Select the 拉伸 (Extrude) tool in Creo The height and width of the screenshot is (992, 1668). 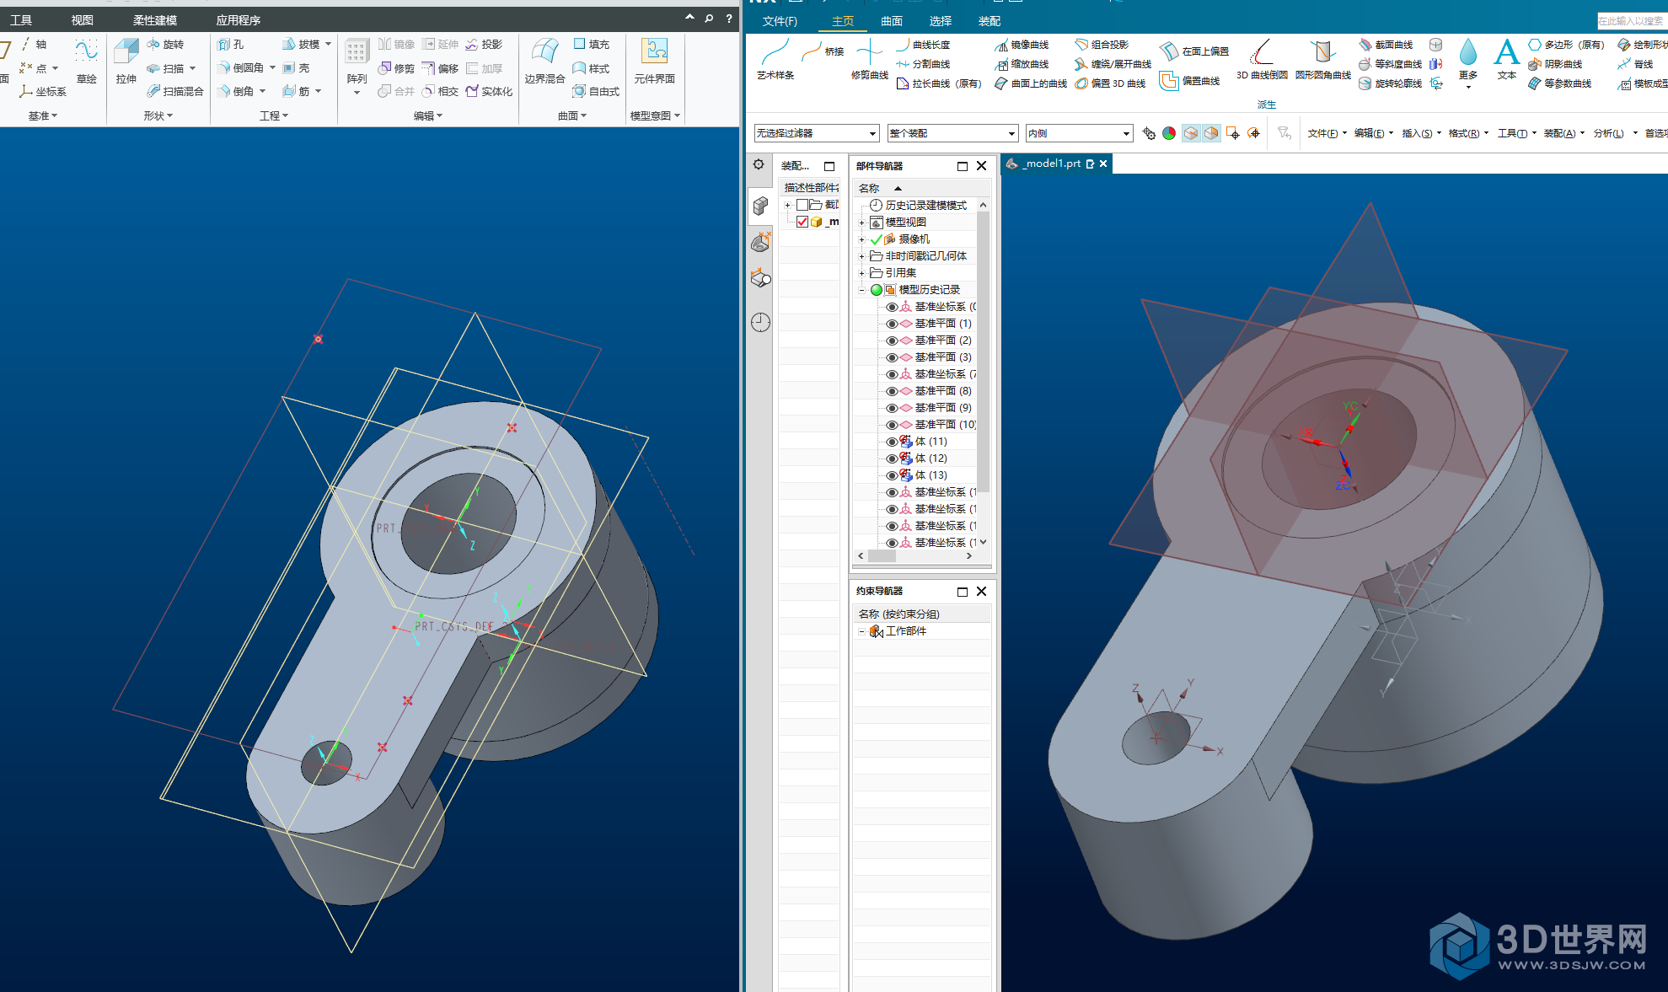point(126,61)
